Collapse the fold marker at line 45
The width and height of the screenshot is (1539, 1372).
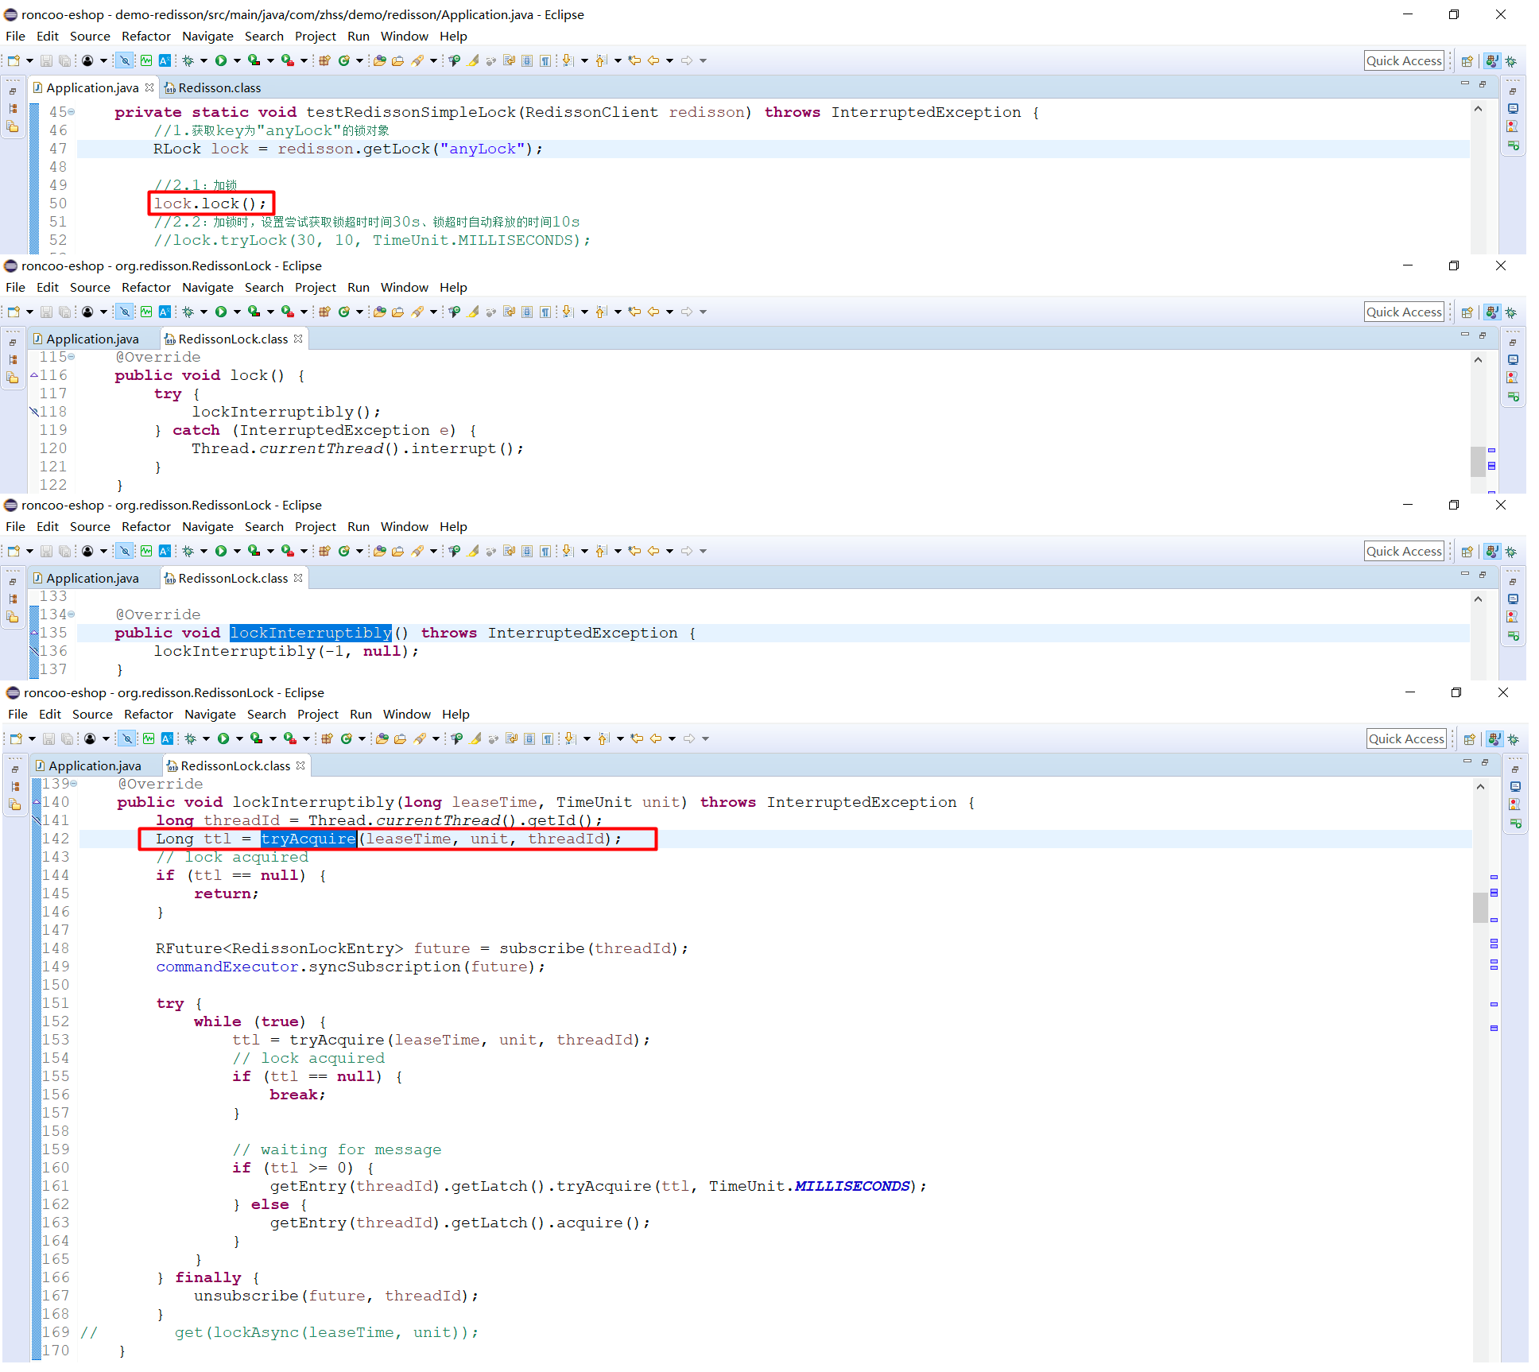[x=72, y=112]
